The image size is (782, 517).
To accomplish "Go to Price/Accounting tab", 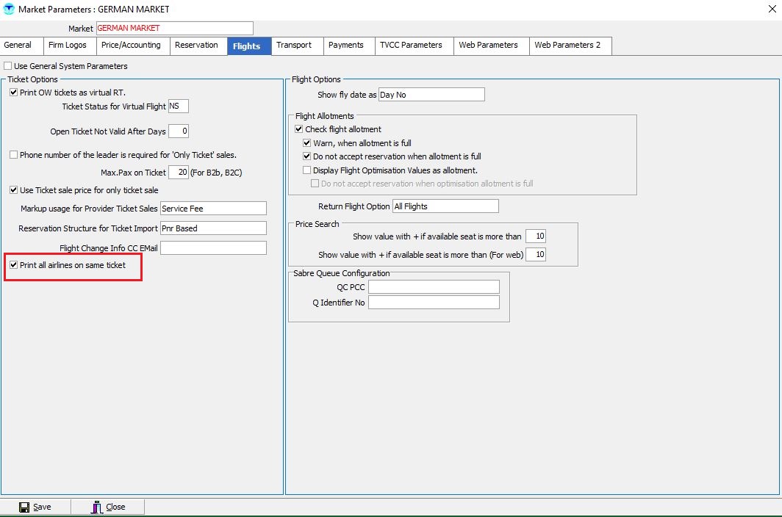I will click(131, 46).
